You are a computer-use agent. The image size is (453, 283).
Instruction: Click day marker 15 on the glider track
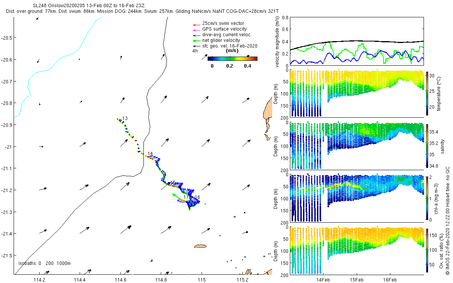point(173,183)
